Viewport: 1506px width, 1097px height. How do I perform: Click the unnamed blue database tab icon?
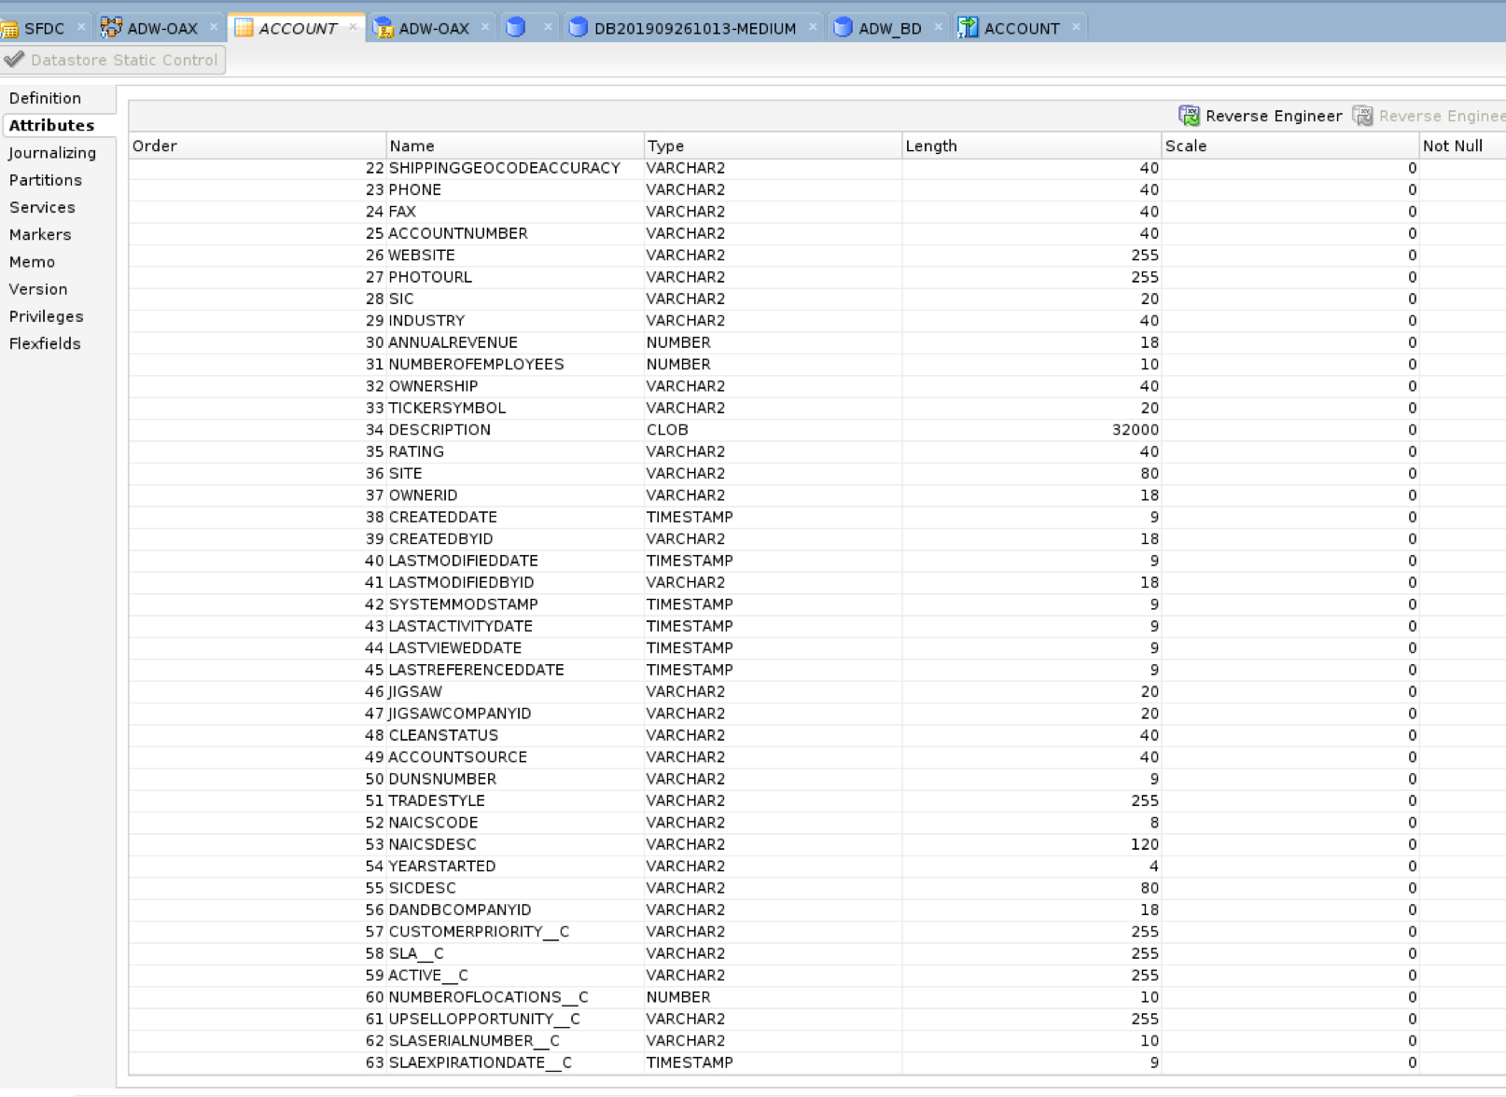516,28
